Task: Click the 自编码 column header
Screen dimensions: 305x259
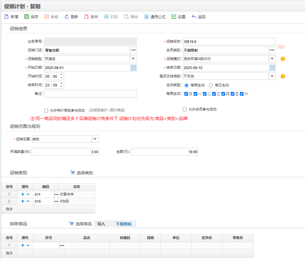Action: 125,238
